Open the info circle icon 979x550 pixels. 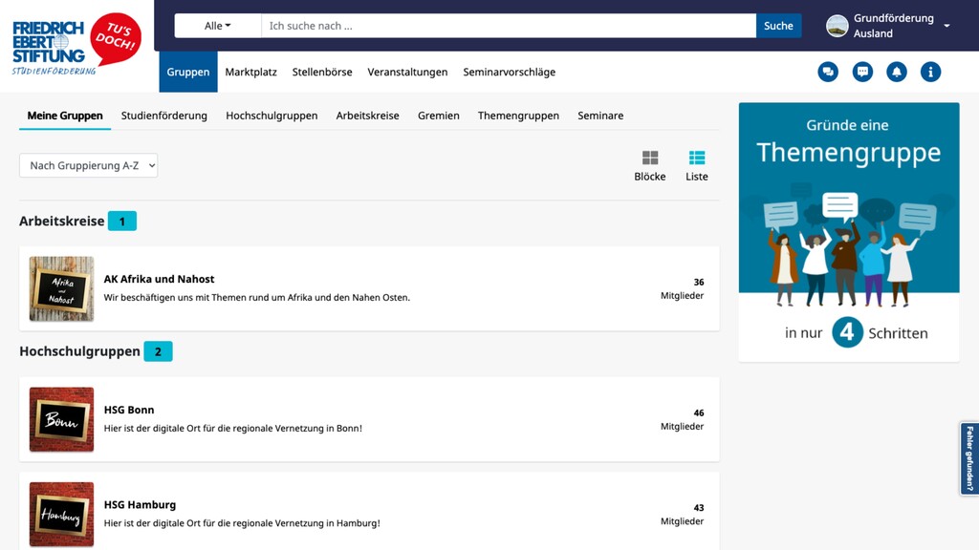point(930,72)
